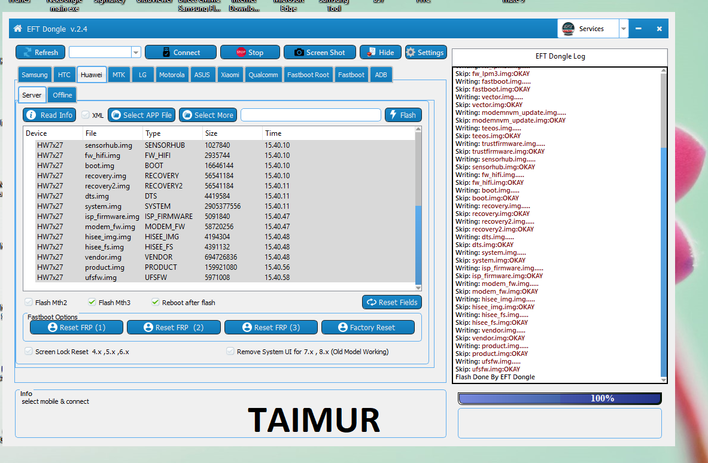
Task: Click the Flash lightning button
Action: [x=403, y=115]
